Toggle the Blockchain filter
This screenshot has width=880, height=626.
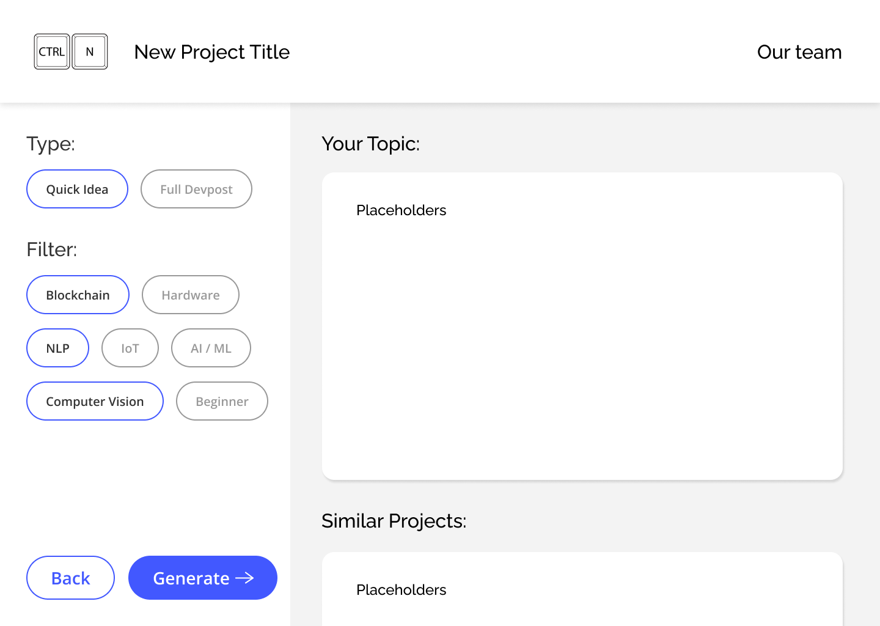click(78, 295)
